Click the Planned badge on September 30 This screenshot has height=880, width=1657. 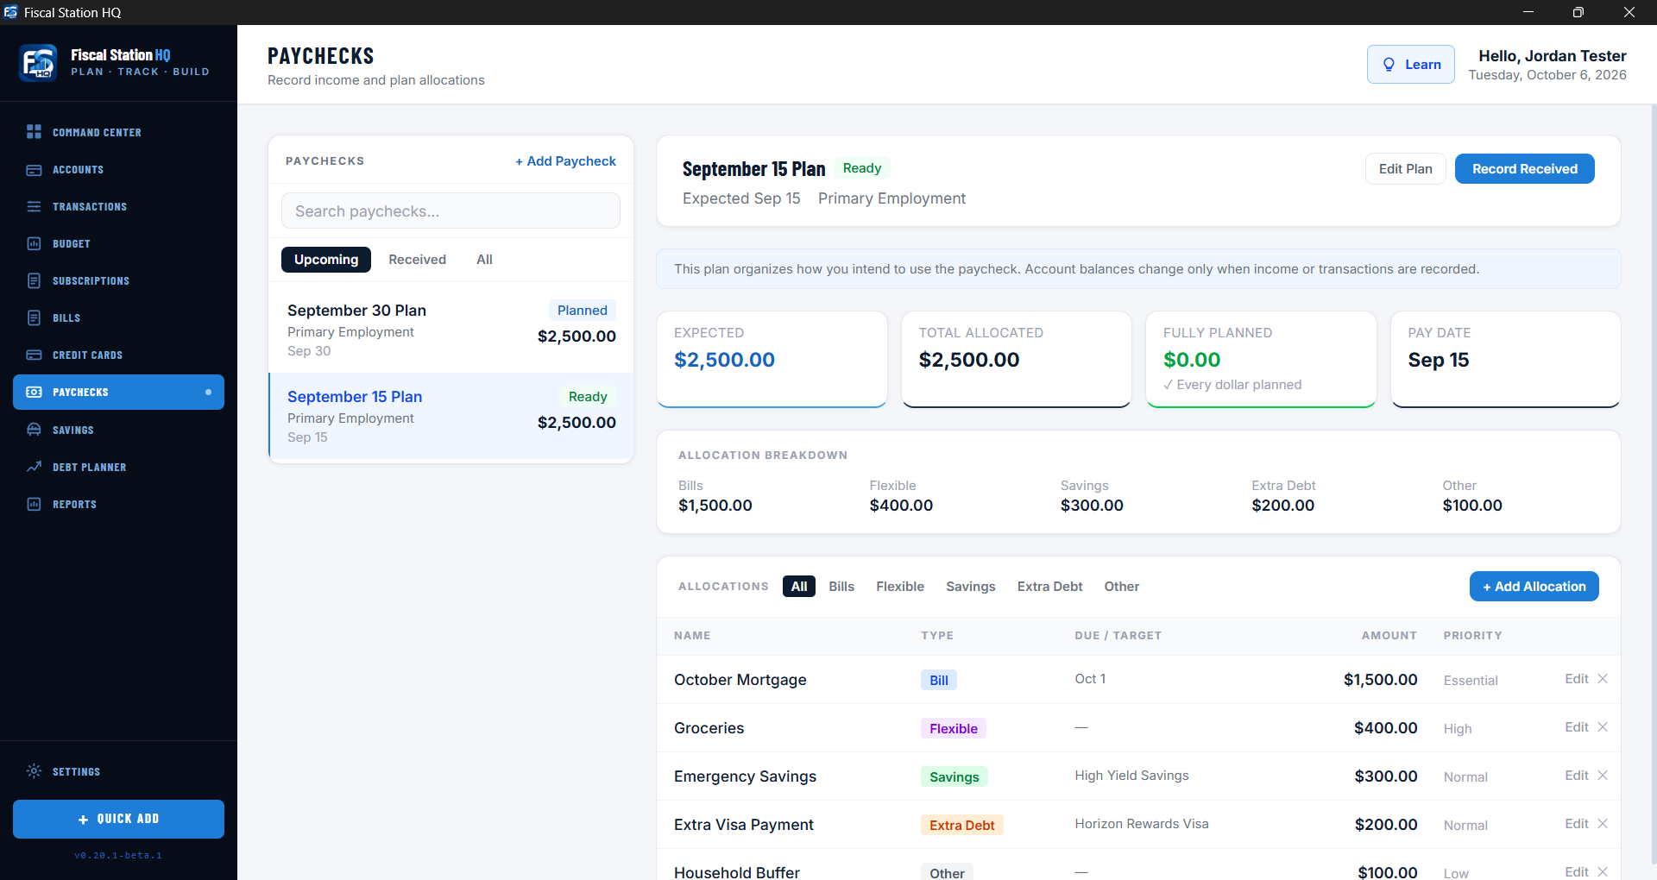(x=582, y=311)
